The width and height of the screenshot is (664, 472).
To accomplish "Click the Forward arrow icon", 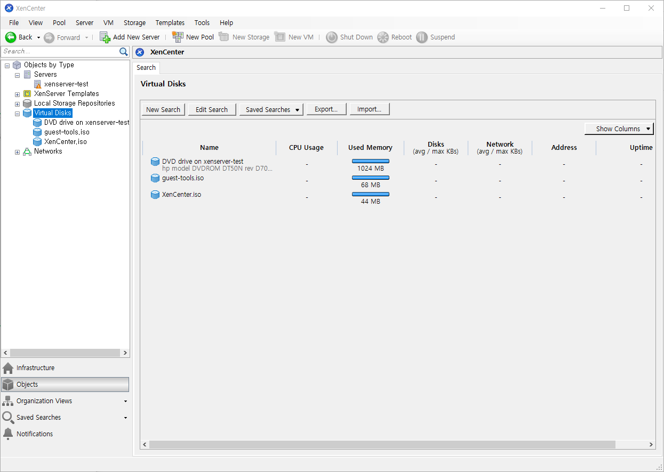I will tap(49, 37).
